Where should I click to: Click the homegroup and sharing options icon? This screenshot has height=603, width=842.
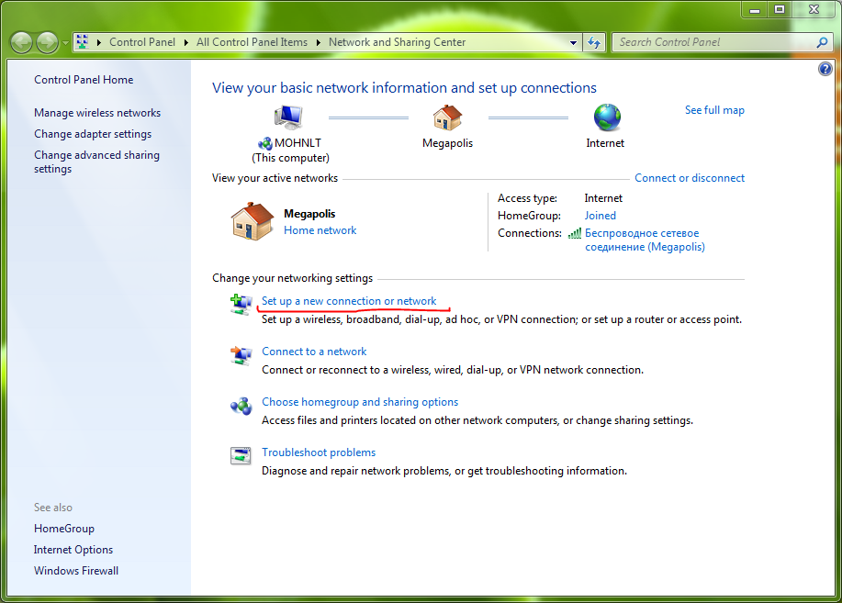241,406
